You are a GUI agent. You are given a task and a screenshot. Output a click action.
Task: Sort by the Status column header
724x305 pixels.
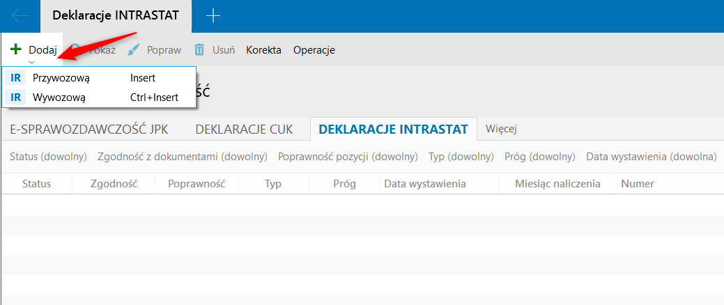pyautogui.click(x=37, y=184)
